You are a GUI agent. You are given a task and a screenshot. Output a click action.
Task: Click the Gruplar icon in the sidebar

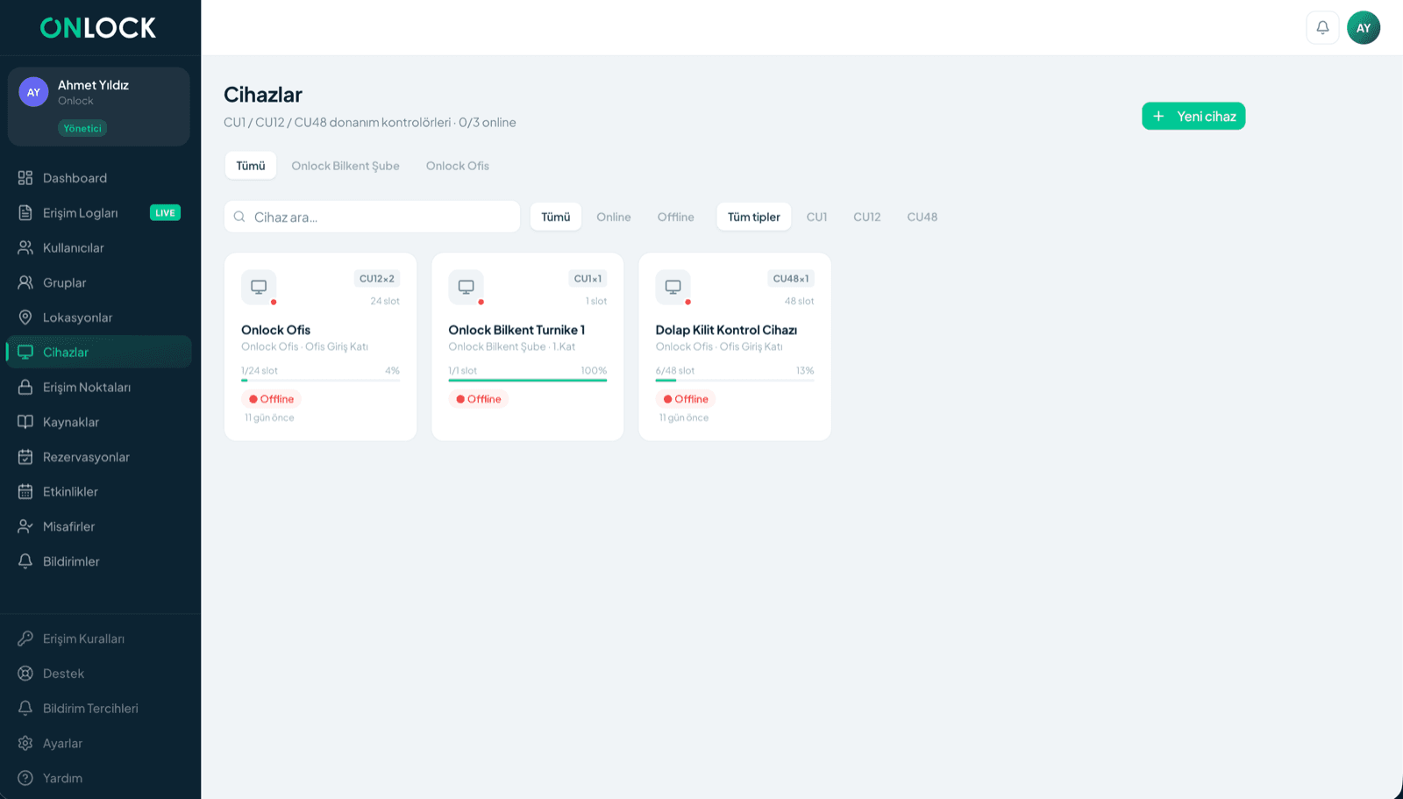pos(25,282)
